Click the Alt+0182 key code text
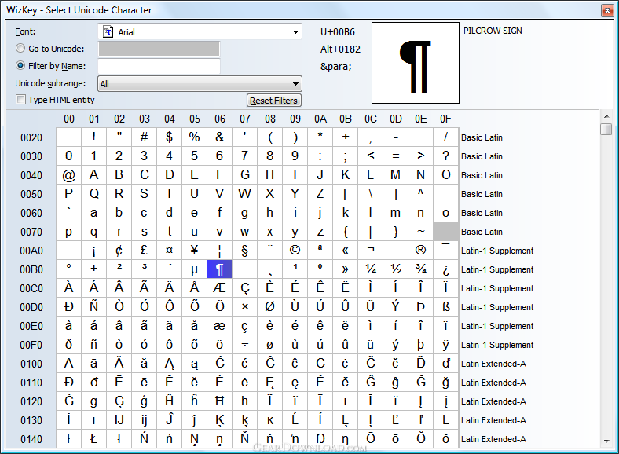 pyautogui.click(x=340, y=49)
